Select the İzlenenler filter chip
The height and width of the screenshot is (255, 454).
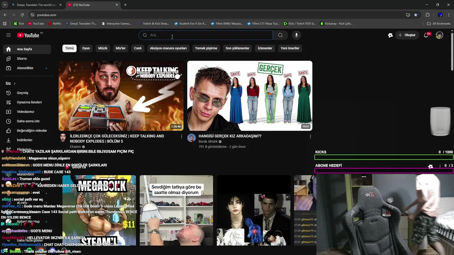click(265, 48)
